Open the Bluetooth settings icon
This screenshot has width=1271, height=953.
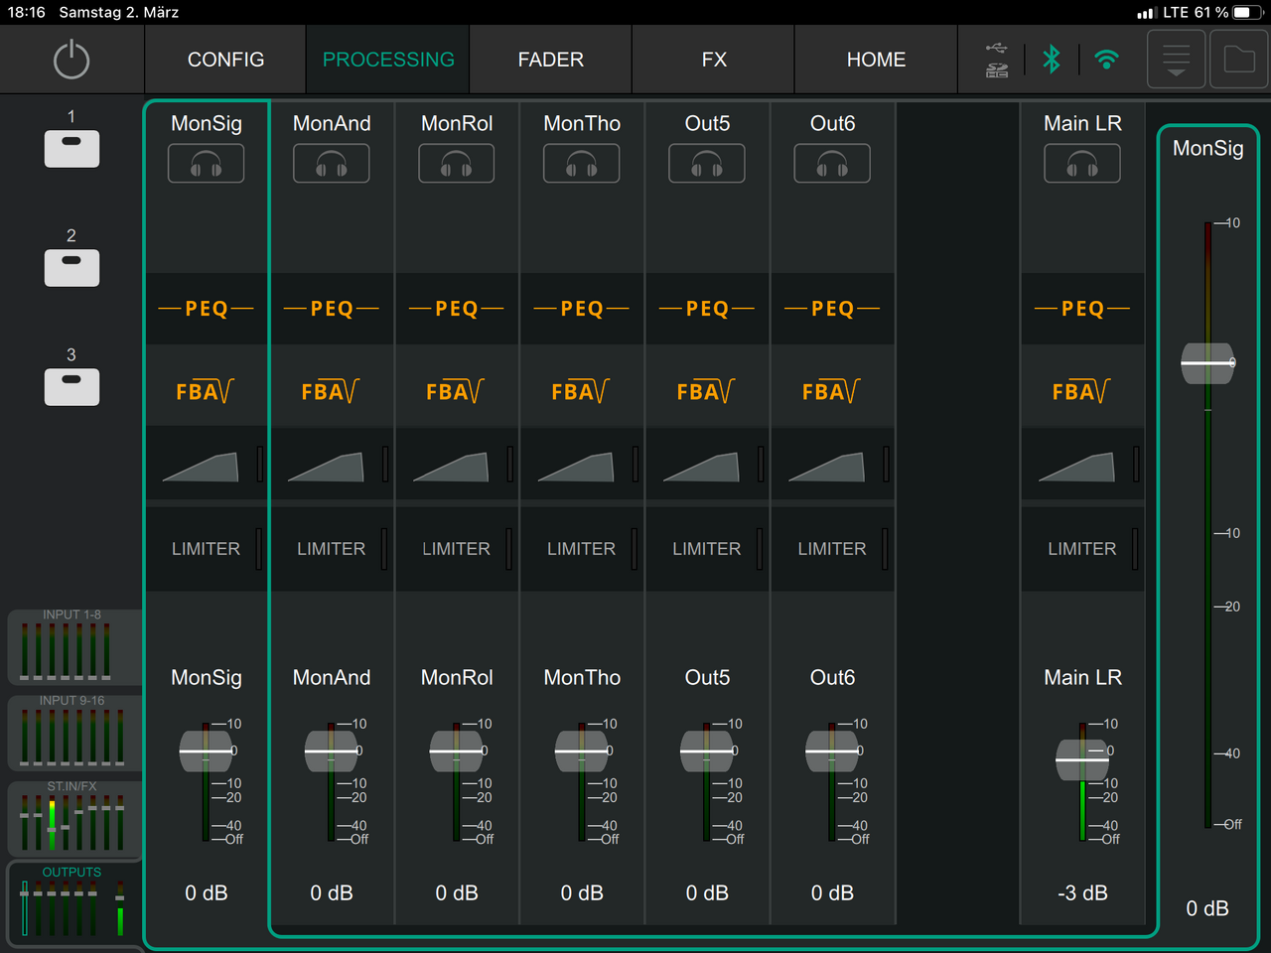(1052, 60)
